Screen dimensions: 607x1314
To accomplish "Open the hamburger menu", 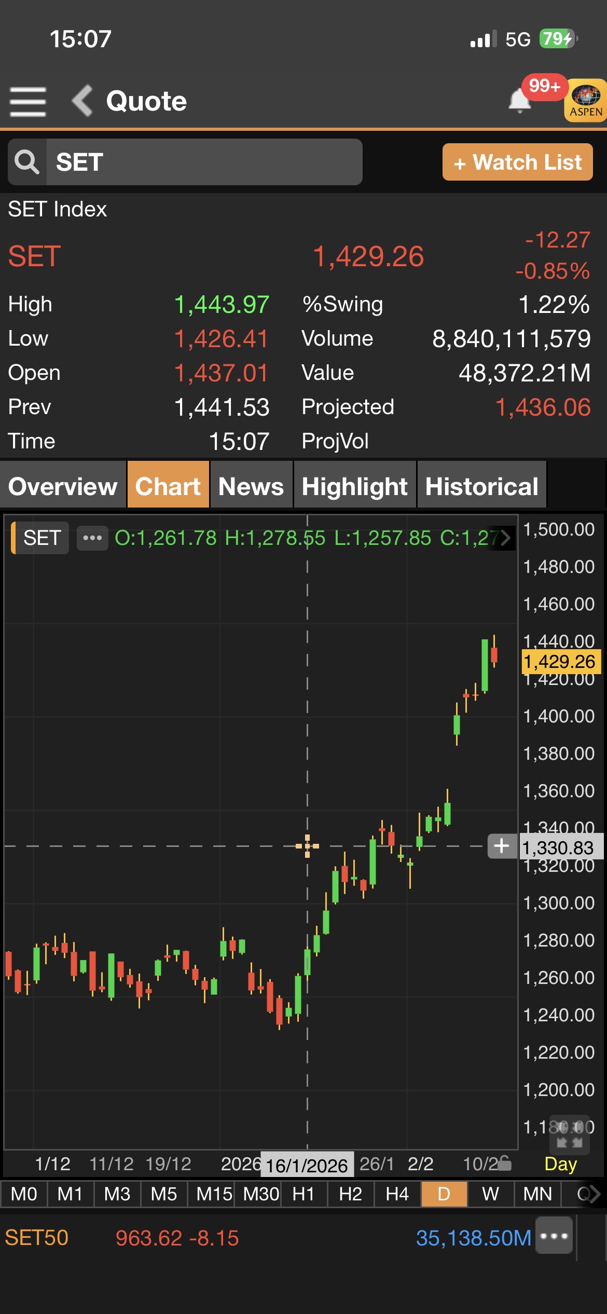I will [28, 101].
